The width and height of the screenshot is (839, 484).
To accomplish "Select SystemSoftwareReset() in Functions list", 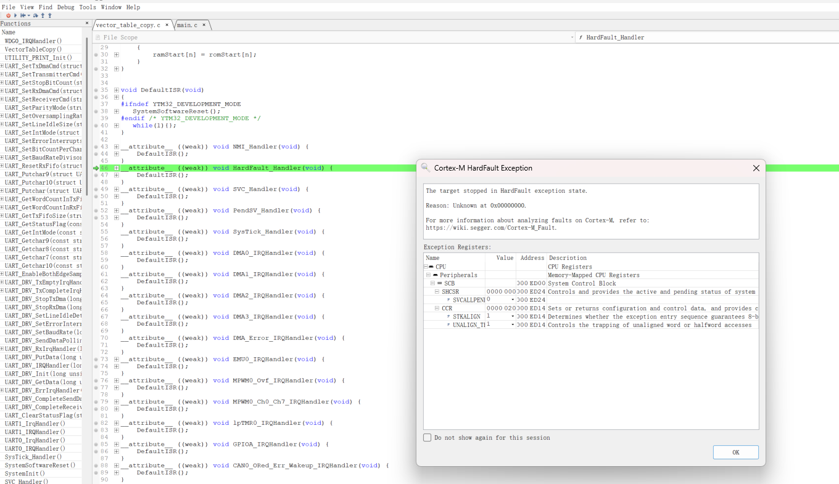I will pyautogui.click(x=40, y=466).
